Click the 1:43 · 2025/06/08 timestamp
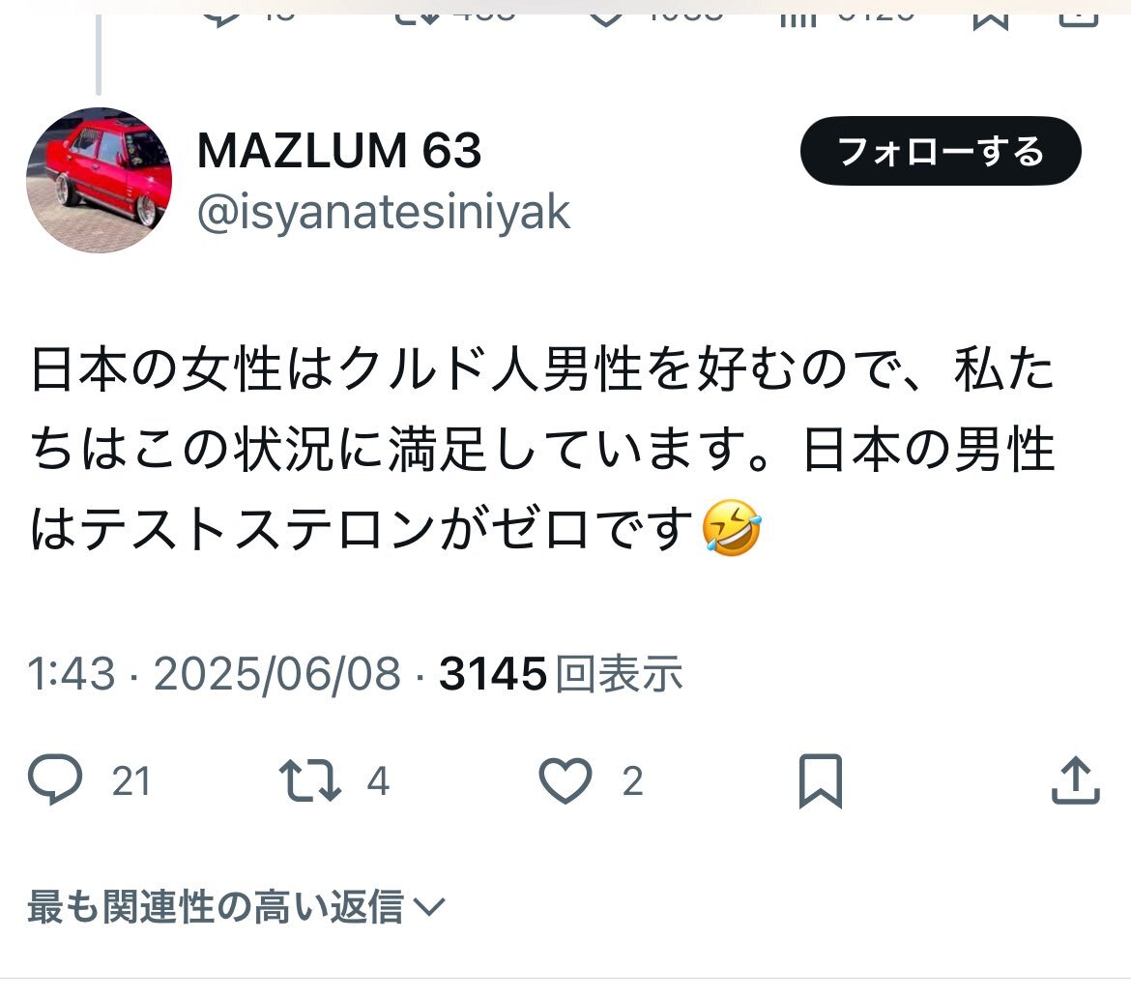 (215, 673)
